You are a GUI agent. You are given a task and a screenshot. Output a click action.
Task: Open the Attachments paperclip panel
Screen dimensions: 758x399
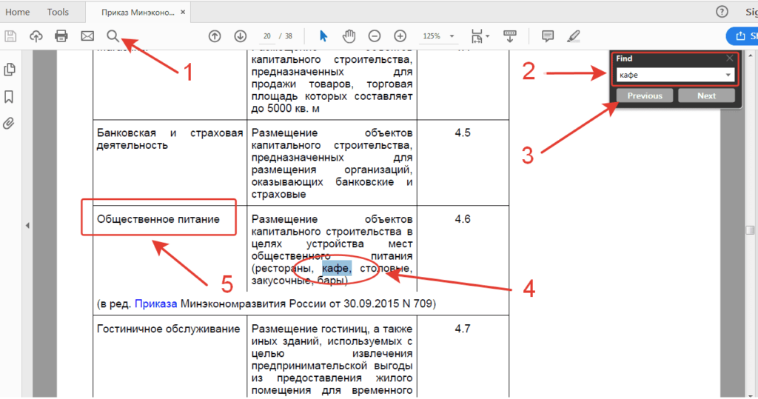[10, 123]
